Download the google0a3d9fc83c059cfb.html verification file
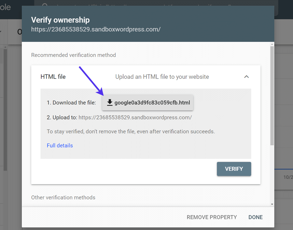Viewport: 293px width, 230px height. click(148, 102)
